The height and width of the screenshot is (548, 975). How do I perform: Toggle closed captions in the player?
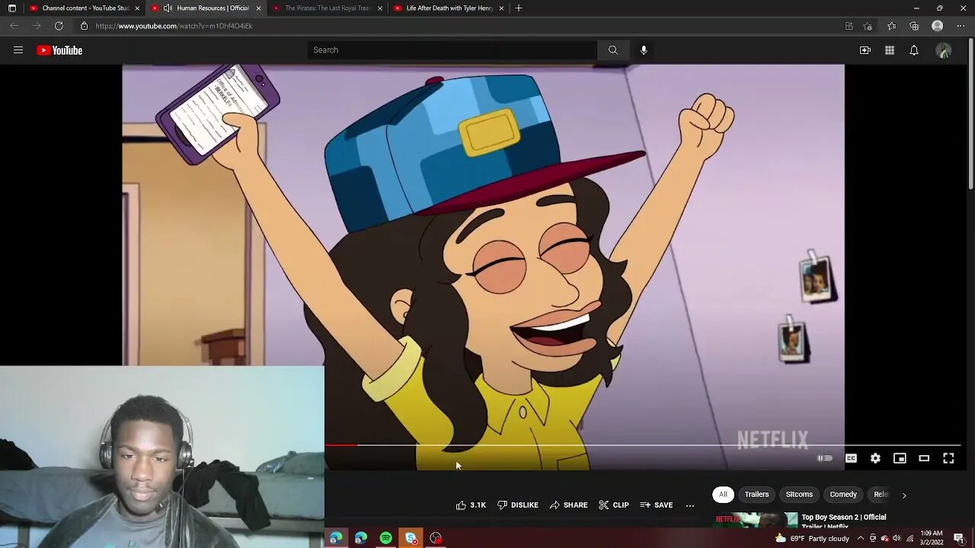[851, 458]
